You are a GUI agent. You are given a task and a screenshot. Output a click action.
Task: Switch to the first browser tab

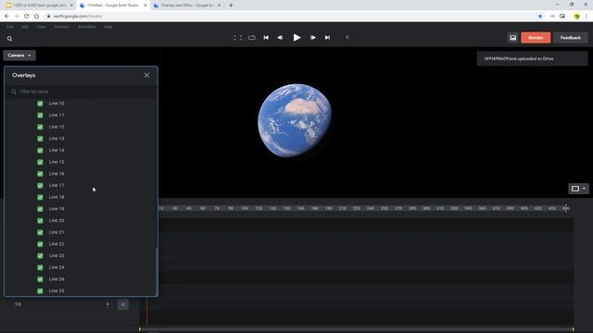click(x=39, y=6)
